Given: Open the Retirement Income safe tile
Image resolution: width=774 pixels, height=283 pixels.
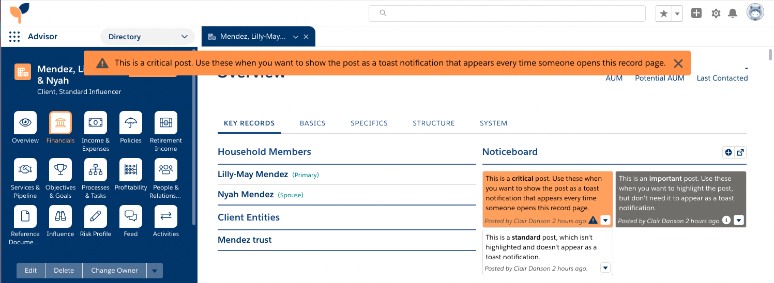Looking at the screenshot, I should tap(166, 122).
